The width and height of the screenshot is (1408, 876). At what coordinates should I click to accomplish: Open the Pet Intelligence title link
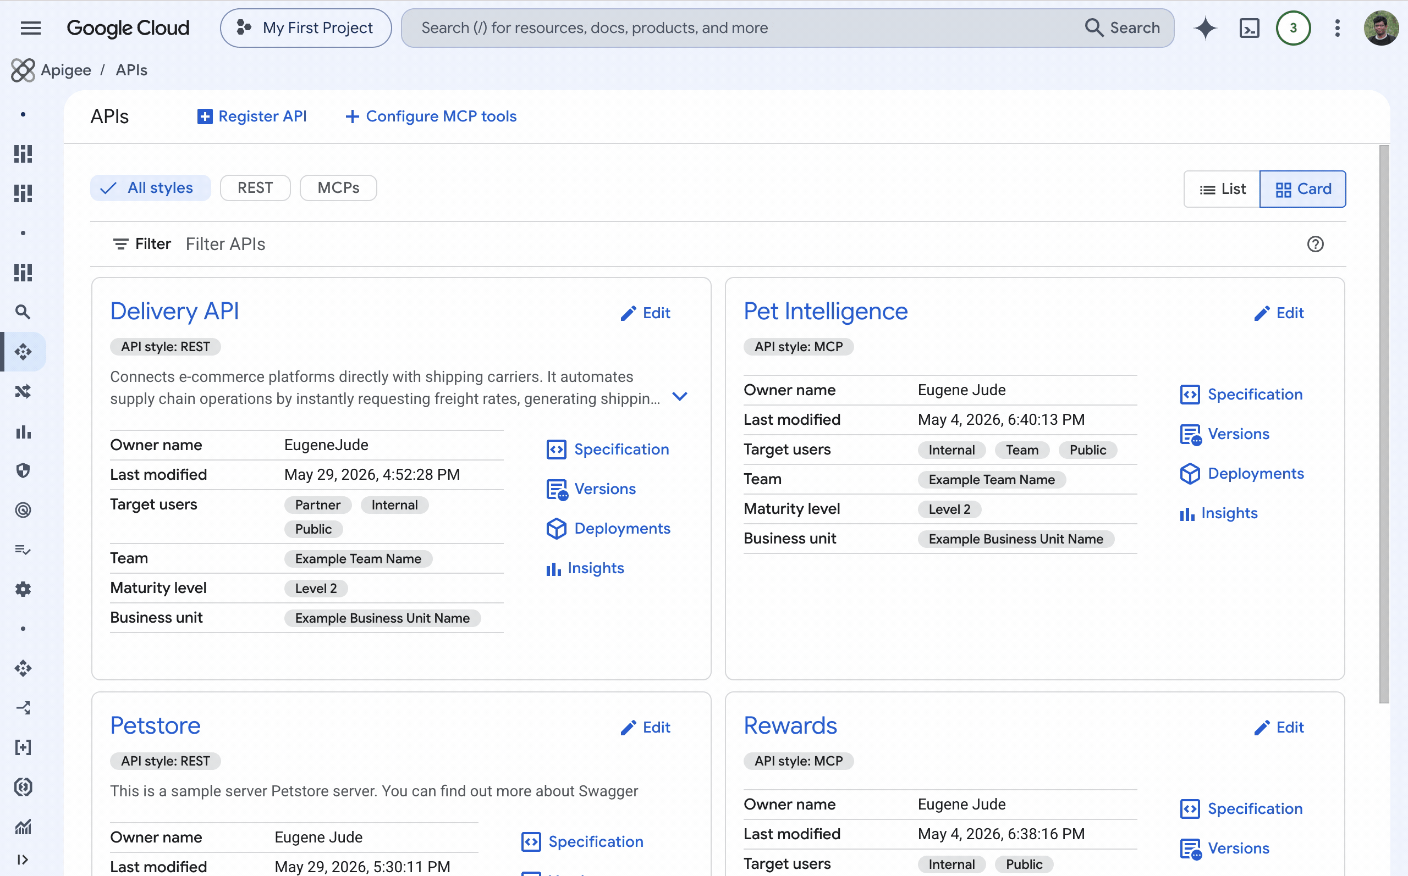[826, 312]
